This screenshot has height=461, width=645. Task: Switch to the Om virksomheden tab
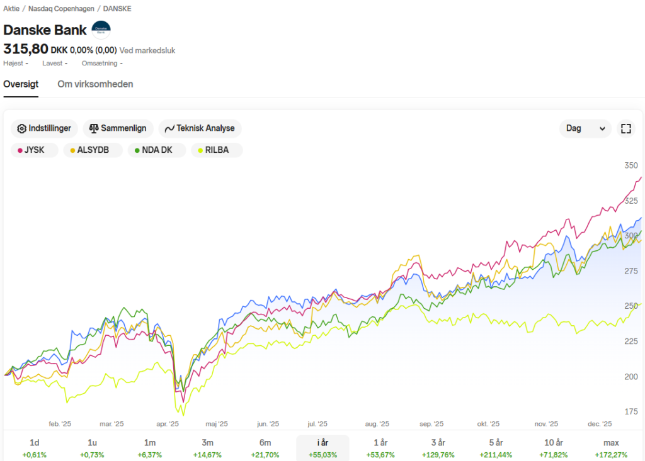click(x=95, y=84)
